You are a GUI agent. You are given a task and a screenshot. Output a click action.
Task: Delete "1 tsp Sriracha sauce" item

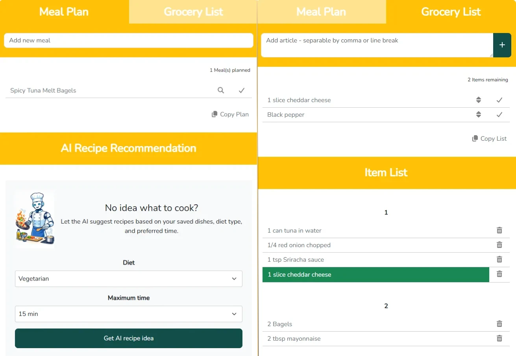[499, 259]
